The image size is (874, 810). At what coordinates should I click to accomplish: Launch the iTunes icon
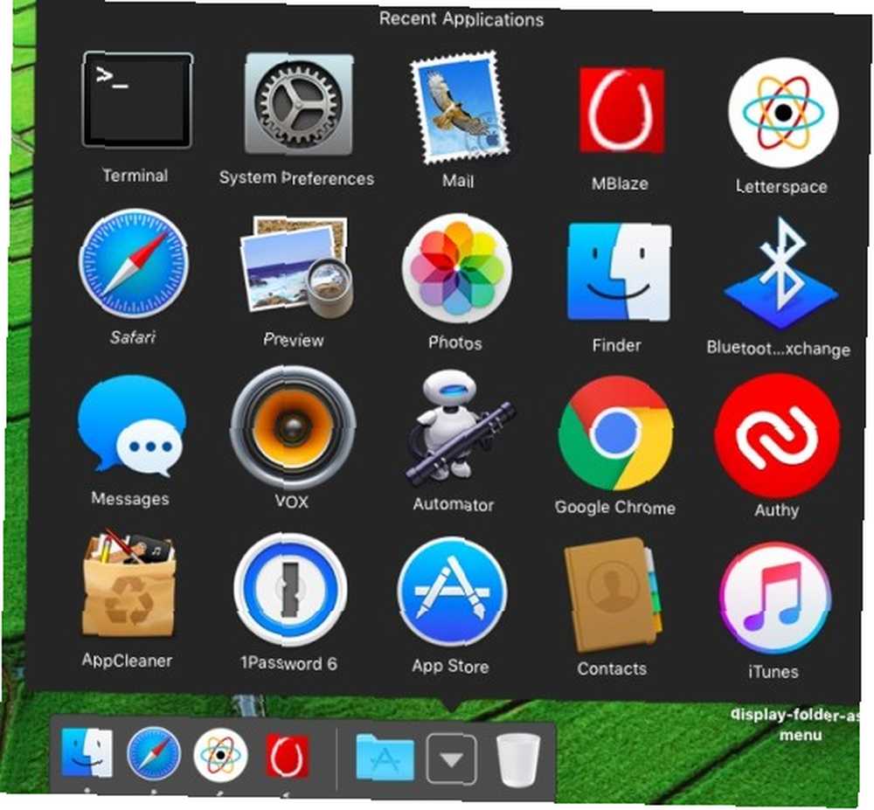coord(774,599)
